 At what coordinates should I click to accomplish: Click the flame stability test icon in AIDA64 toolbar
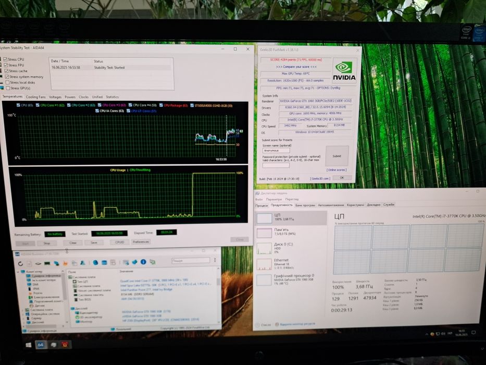tap(65, 263)
